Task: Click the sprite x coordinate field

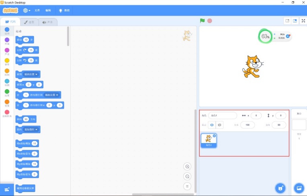Action: point(256,115)
